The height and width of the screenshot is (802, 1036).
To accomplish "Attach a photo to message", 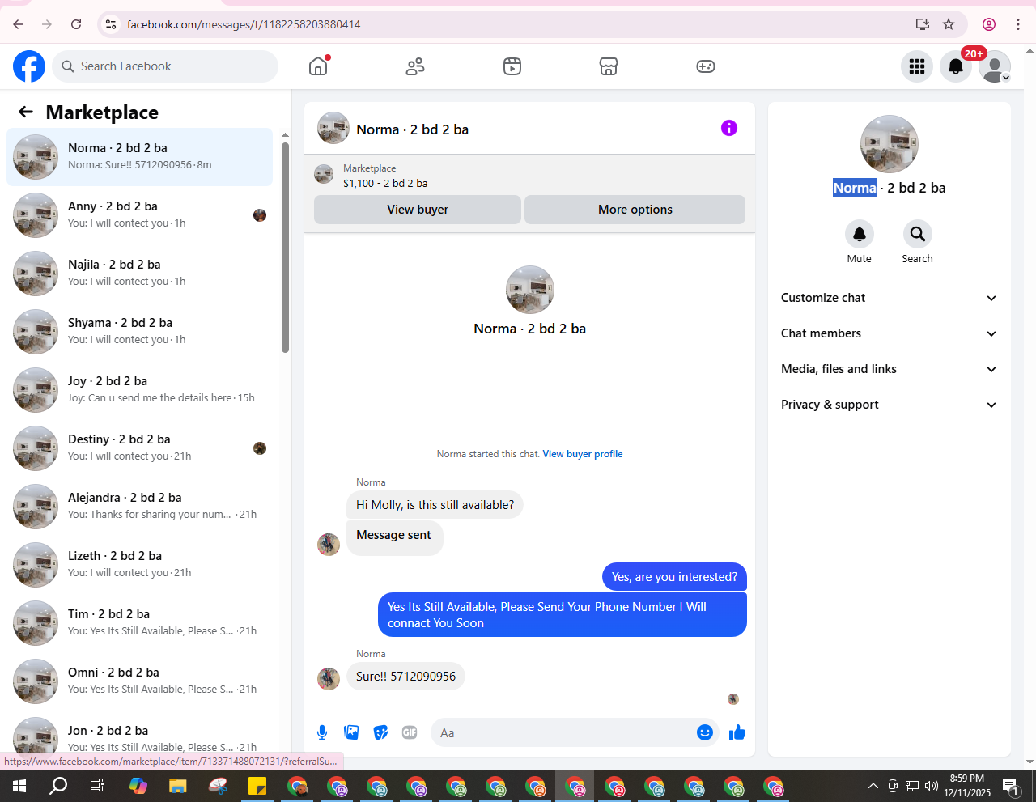I will click(351, 732).
